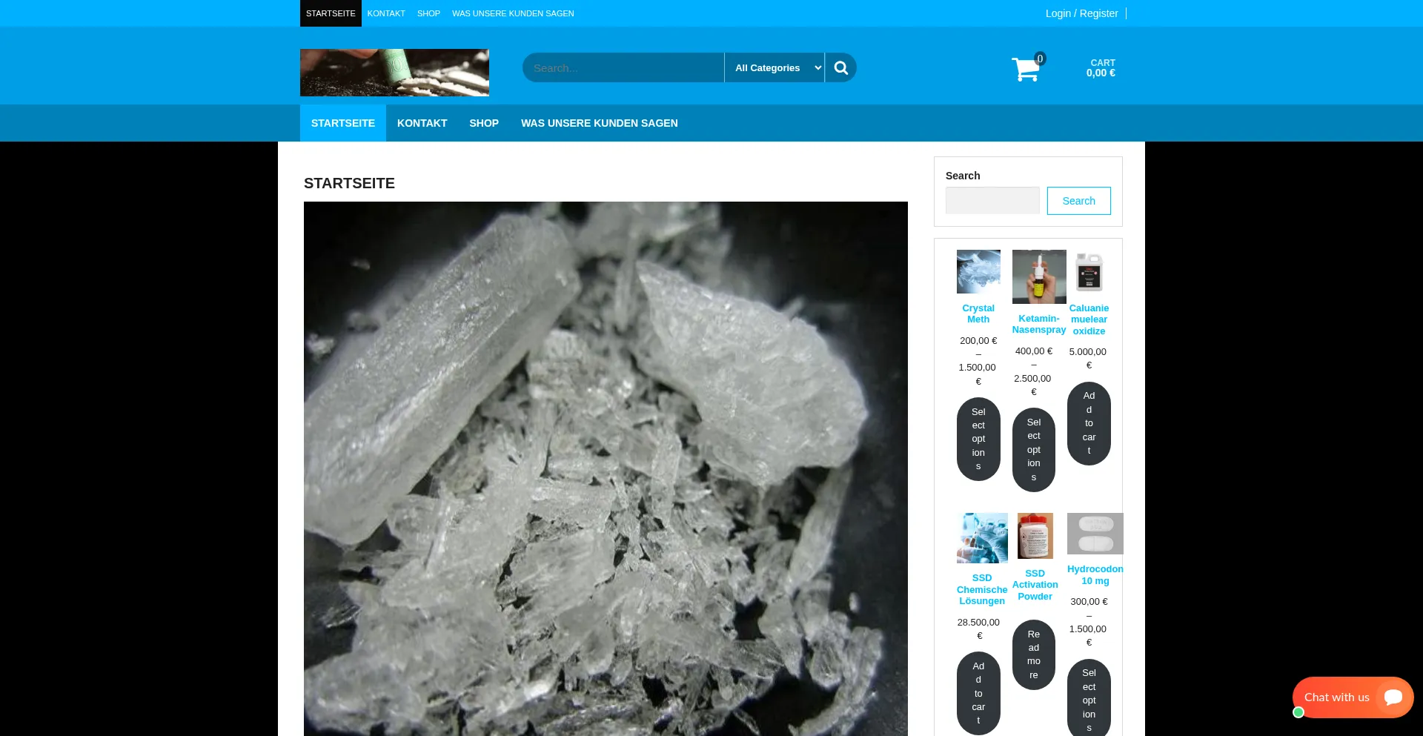
Task: Click the CART 0,00 € total text
Action: pyautogui.click(x=1101, y=68)
